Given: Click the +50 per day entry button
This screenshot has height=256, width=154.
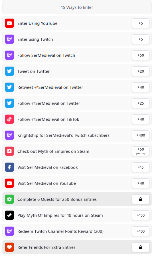Looking at the screenshot, I should (x=141, y=151).
